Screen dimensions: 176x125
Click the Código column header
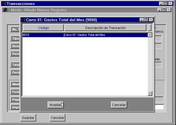point(43,28)
